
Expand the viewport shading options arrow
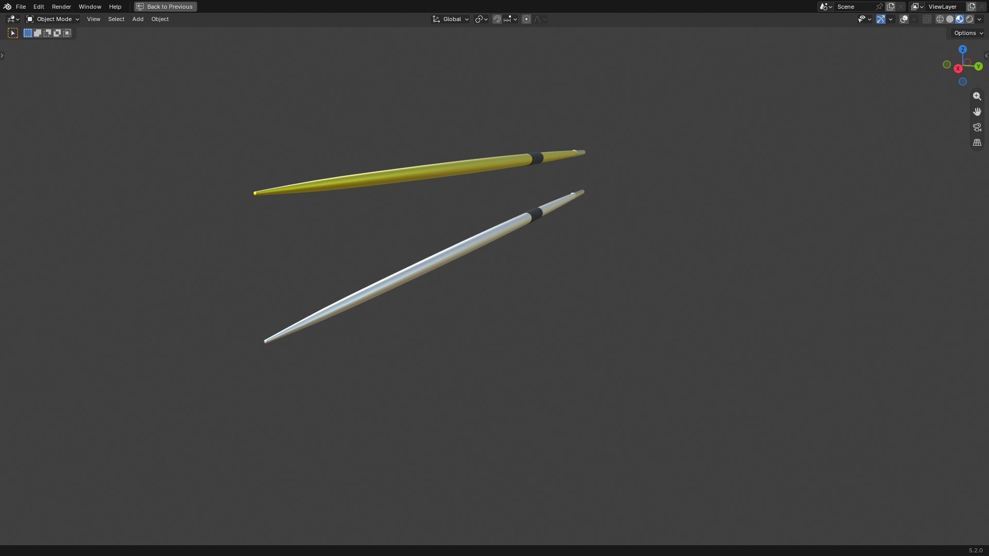tap(979, 19)
